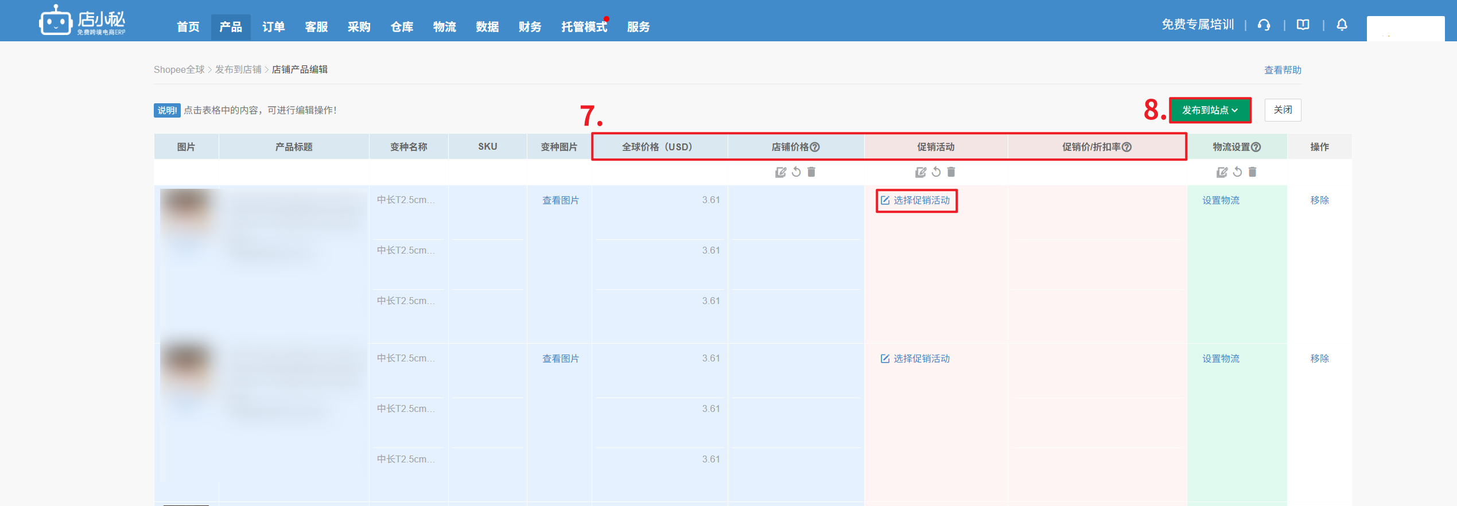Open the 产品 menu
This screenshot has width=1457, height=506.
pyautogui.click(x=231, y=27)
